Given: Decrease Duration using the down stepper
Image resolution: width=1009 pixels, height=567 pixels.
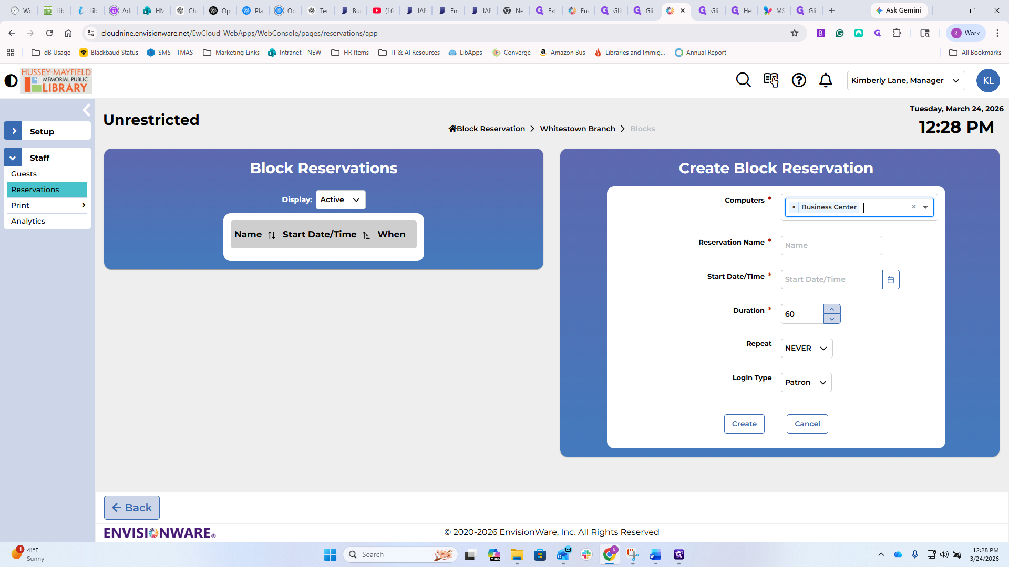Looking at the screenshot, I should click(832, 319).
